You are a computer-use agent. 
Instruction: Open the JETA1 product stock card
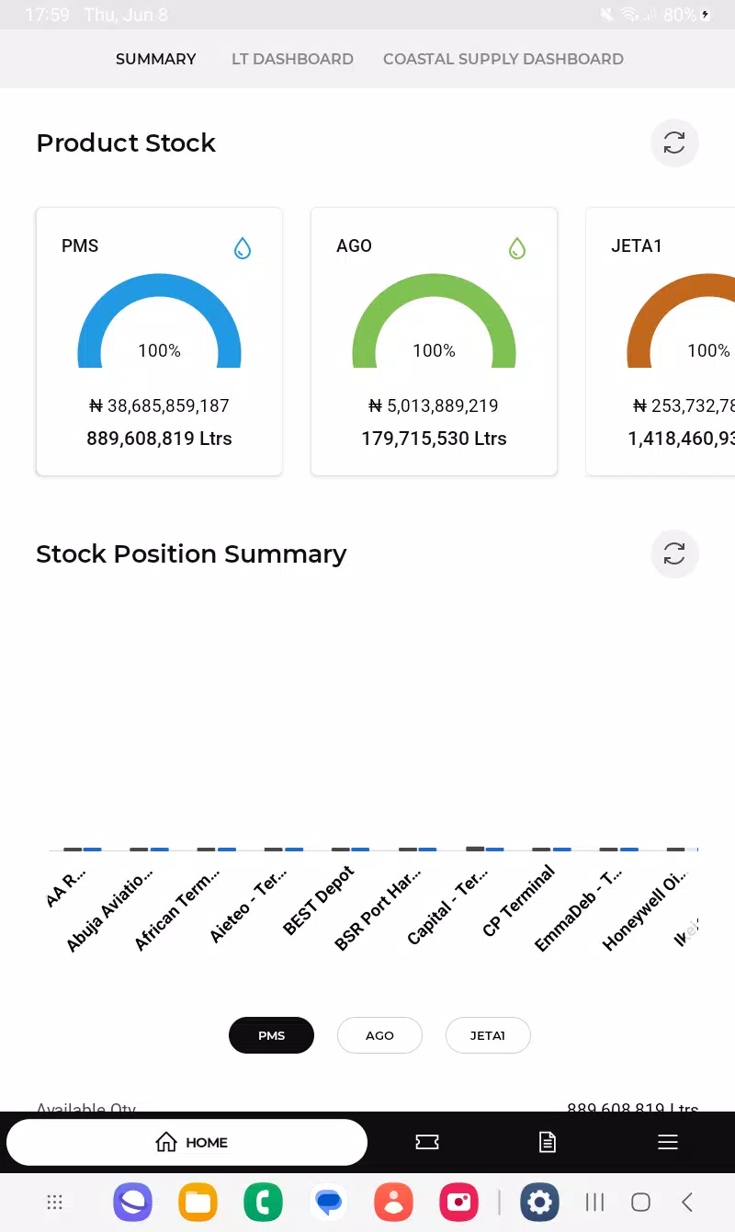[x=661, y=341]
